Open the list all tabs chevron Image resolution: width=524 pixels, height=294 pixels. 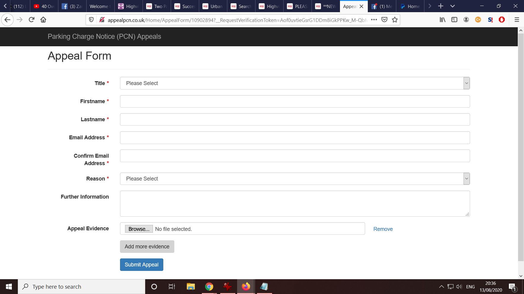(452, 6)
